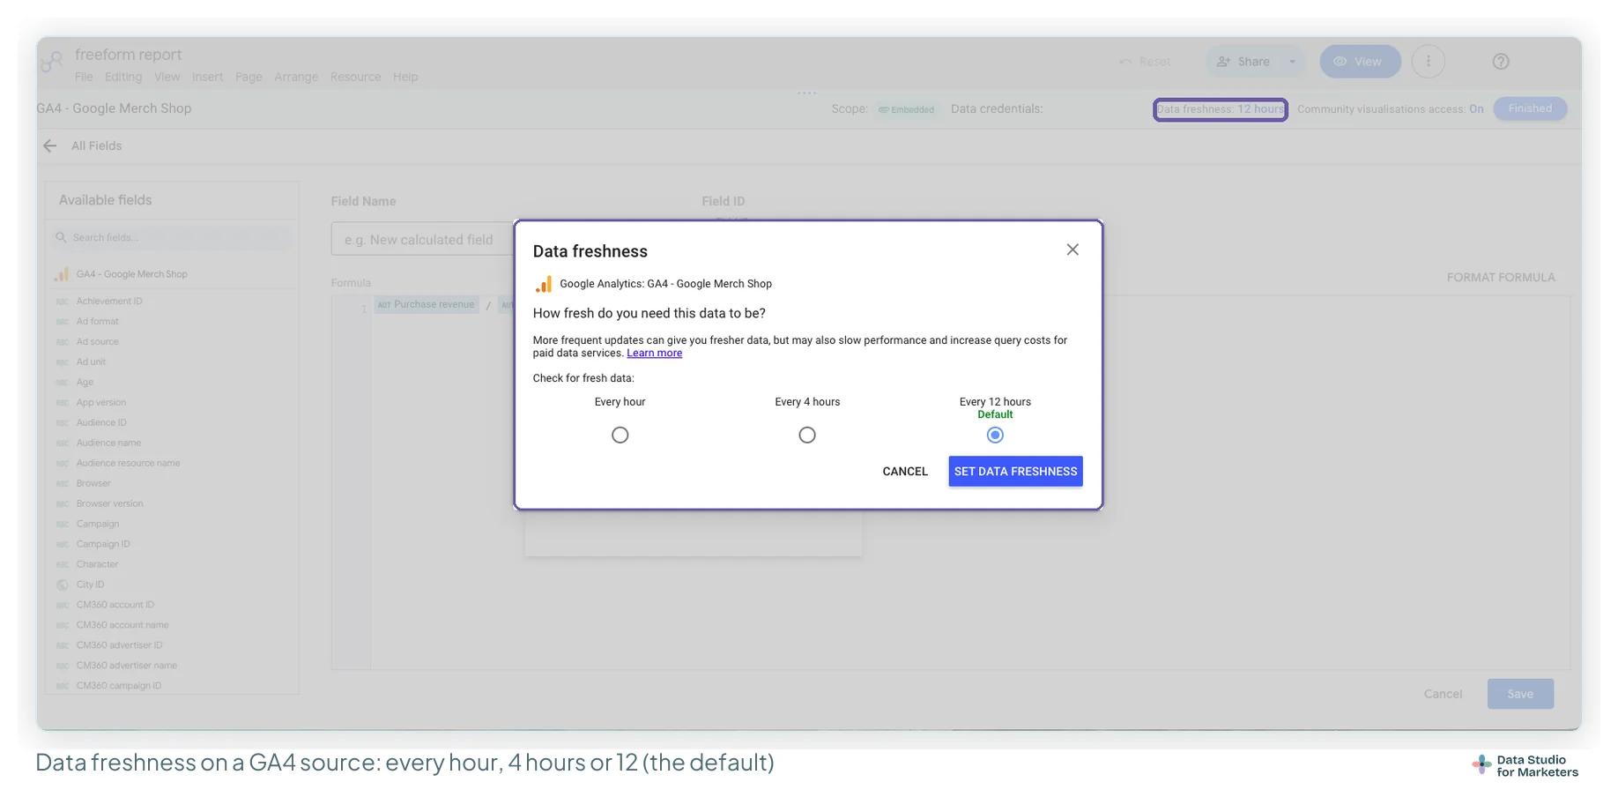Open the Help menu
Viewport: 1618px width, 797px height.
[405, 77]
